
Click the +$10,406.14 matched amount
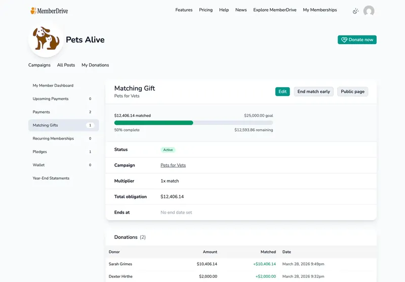click(x=264, y=264)
